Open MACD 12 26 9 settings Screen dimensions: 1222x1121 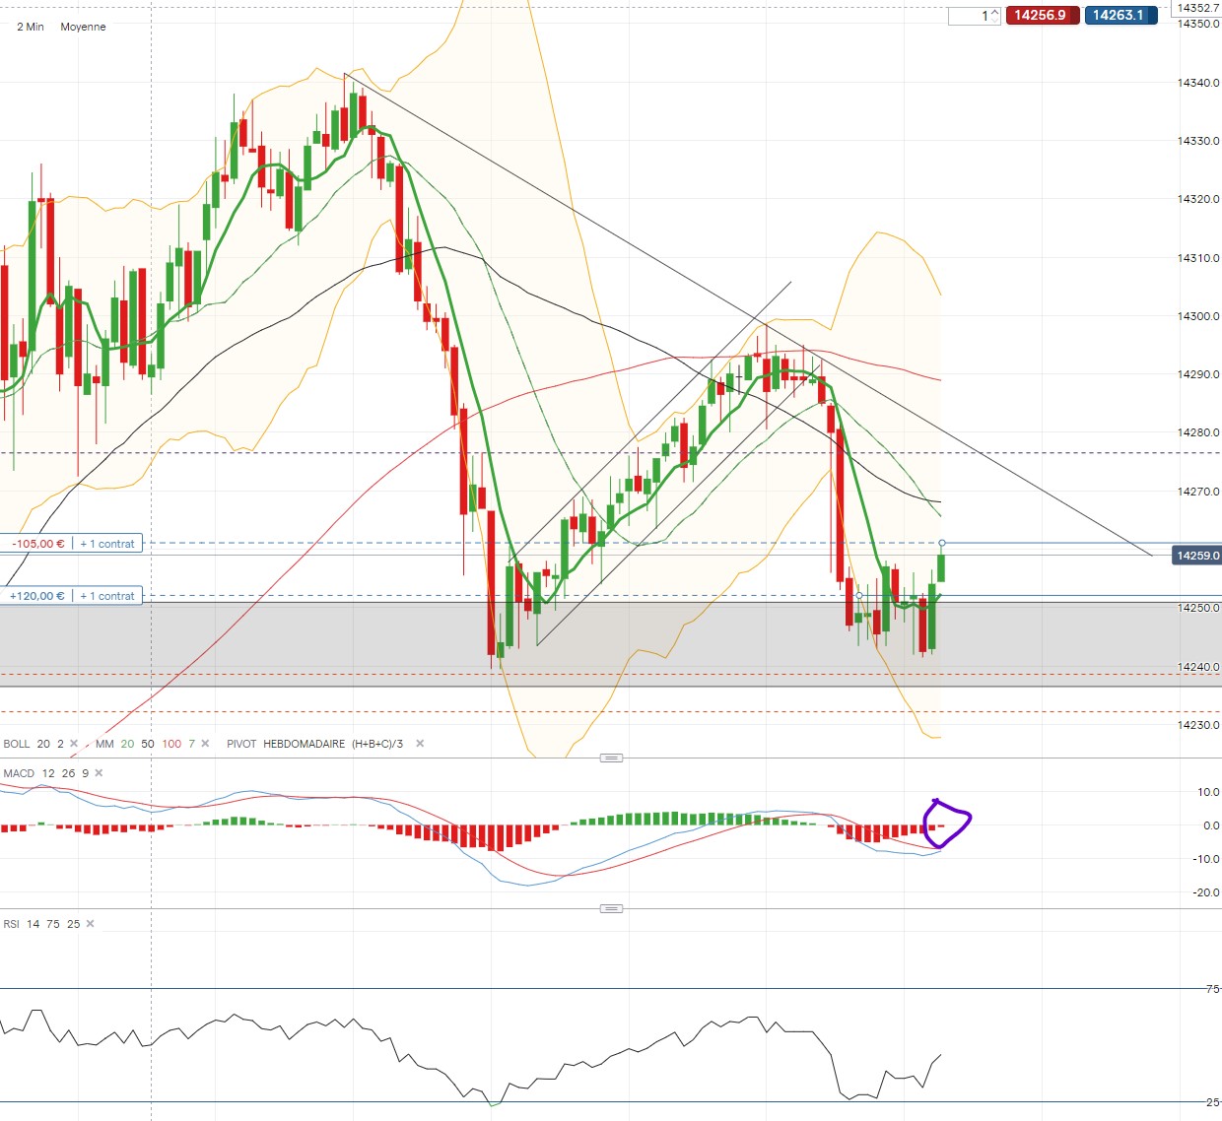(46, 773)
